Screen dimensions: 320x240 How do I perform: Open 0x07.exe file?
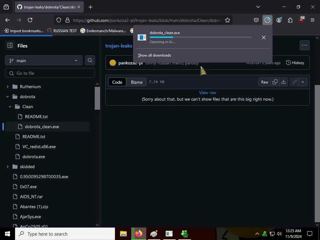tap(28, 187)
